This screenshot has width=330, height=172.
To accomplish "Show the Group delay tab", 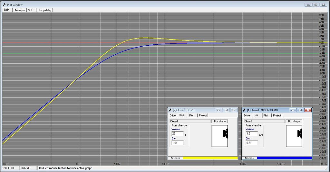I will tap(44, 10).
